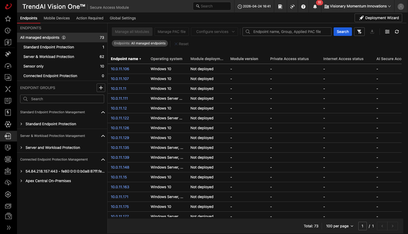Open the notes clipboard icon in header

coord(280,7)
